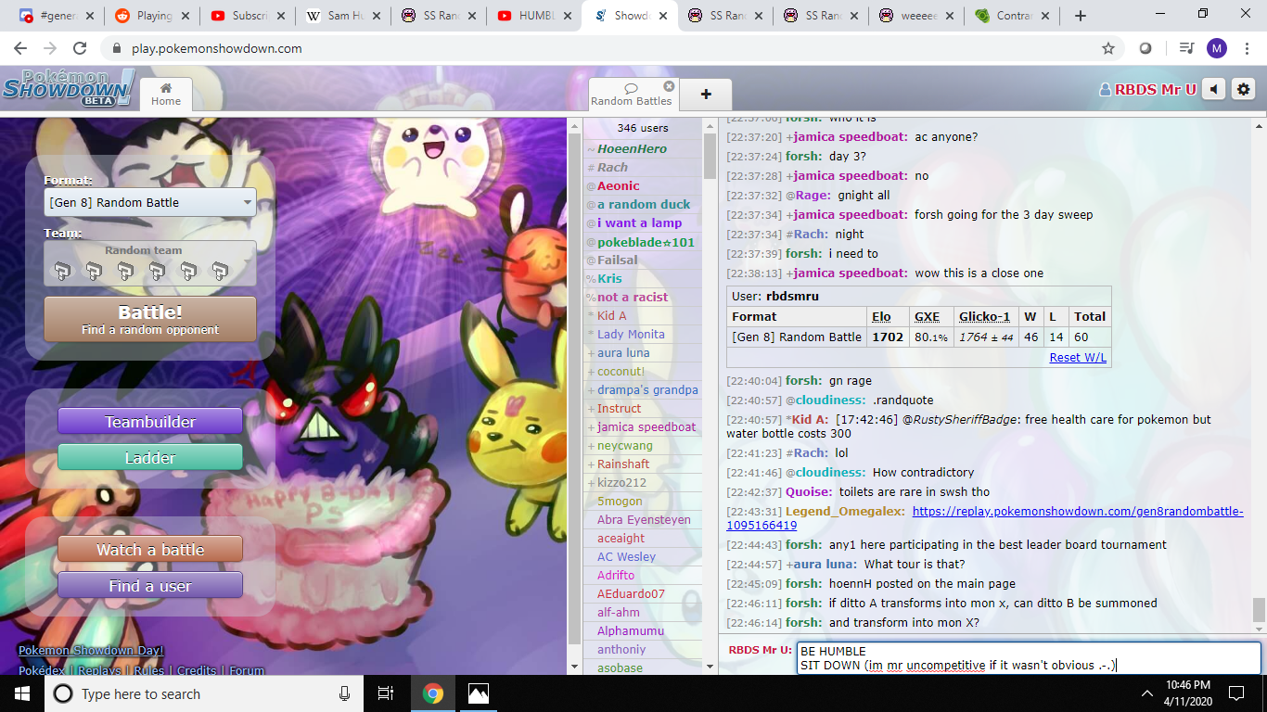Image resolution: width=1267 pixels, height=712 pixels.
Task: Open the Ladder
Action: (x=150, y=457)
